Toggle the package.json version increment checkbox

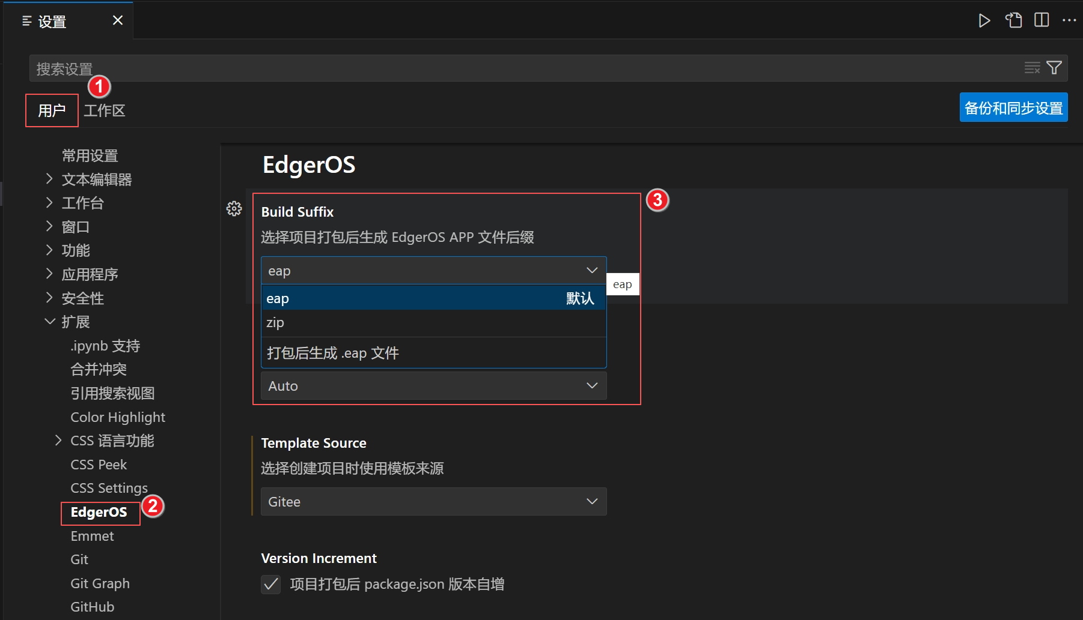271,584
